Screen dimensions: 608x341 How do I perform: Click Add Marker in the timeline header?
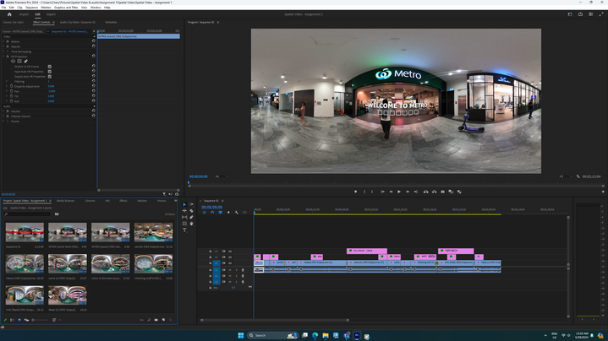[x=228, y=213]
